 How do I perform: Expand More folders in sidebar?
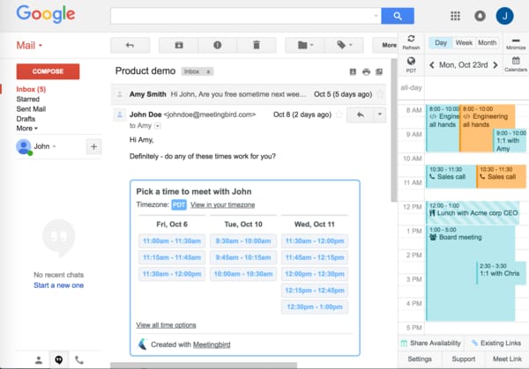[26, 129]
